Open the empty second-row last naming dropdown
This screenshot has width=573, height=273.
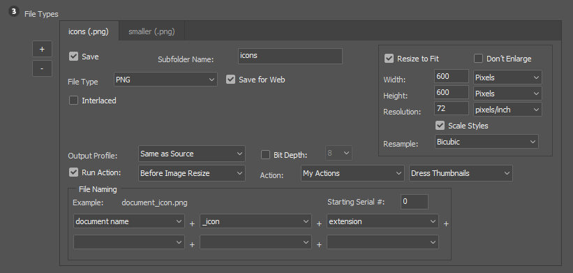coord(382,242)
